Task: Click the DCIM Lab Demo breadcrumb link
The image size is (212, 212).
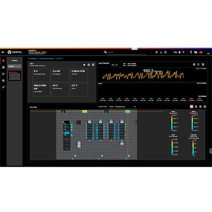Action: 47,59
